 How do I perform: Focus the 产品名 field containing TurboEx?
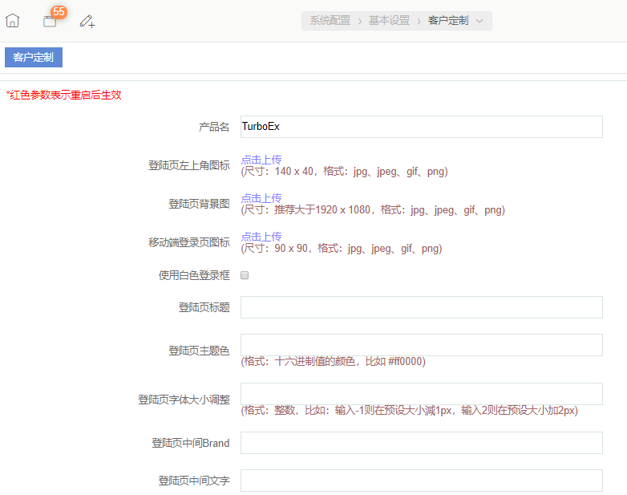pyautogui.click(x=421, y=127)
